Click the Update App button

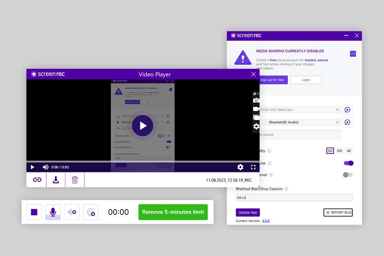[248, 212]
